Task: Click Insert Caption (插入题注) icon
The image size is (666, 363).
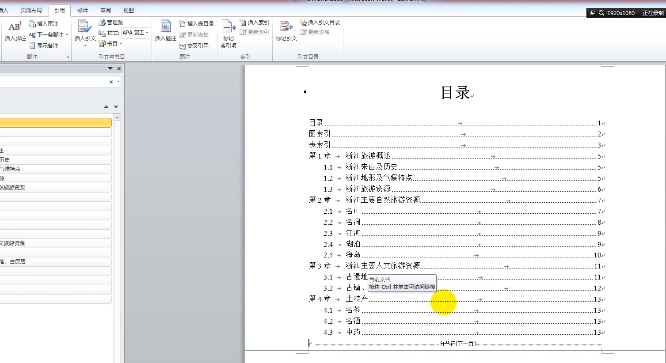Action: (x=165, y=26)
